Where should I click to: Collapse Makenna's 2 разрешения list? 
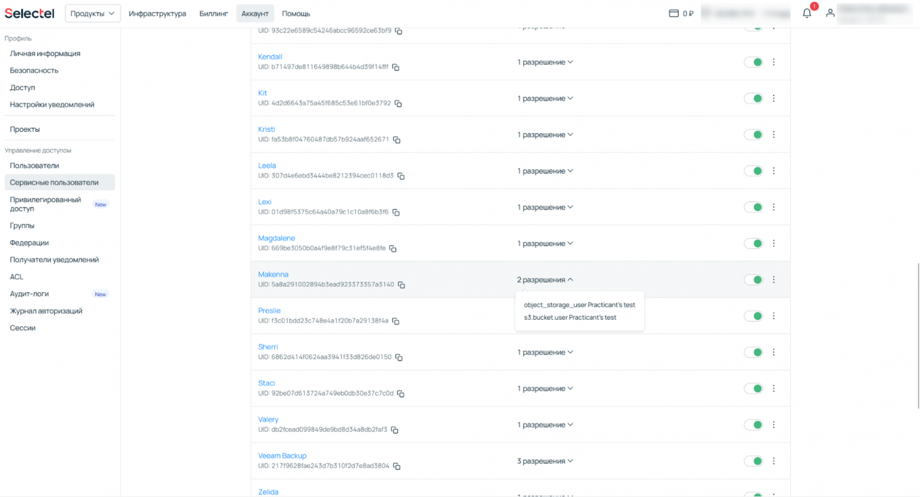545,280
